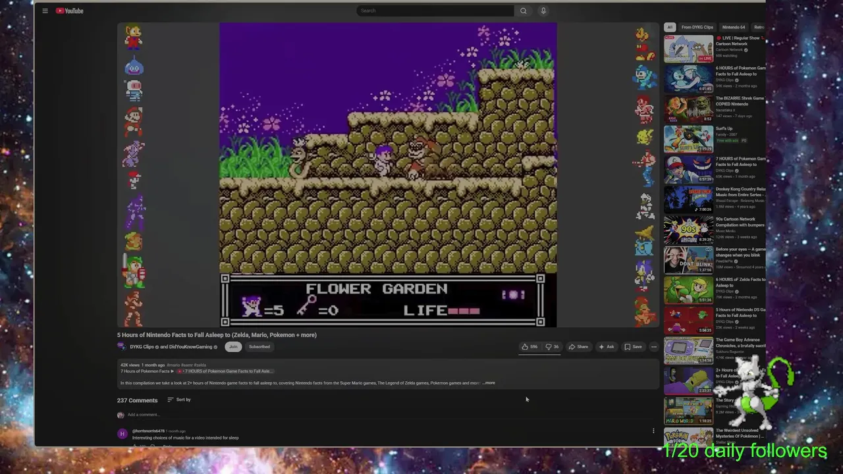This screenshot has width=843, height=474.
Task: Open the DYKG Clips channel avatar
Action: (x=122, y=347)
